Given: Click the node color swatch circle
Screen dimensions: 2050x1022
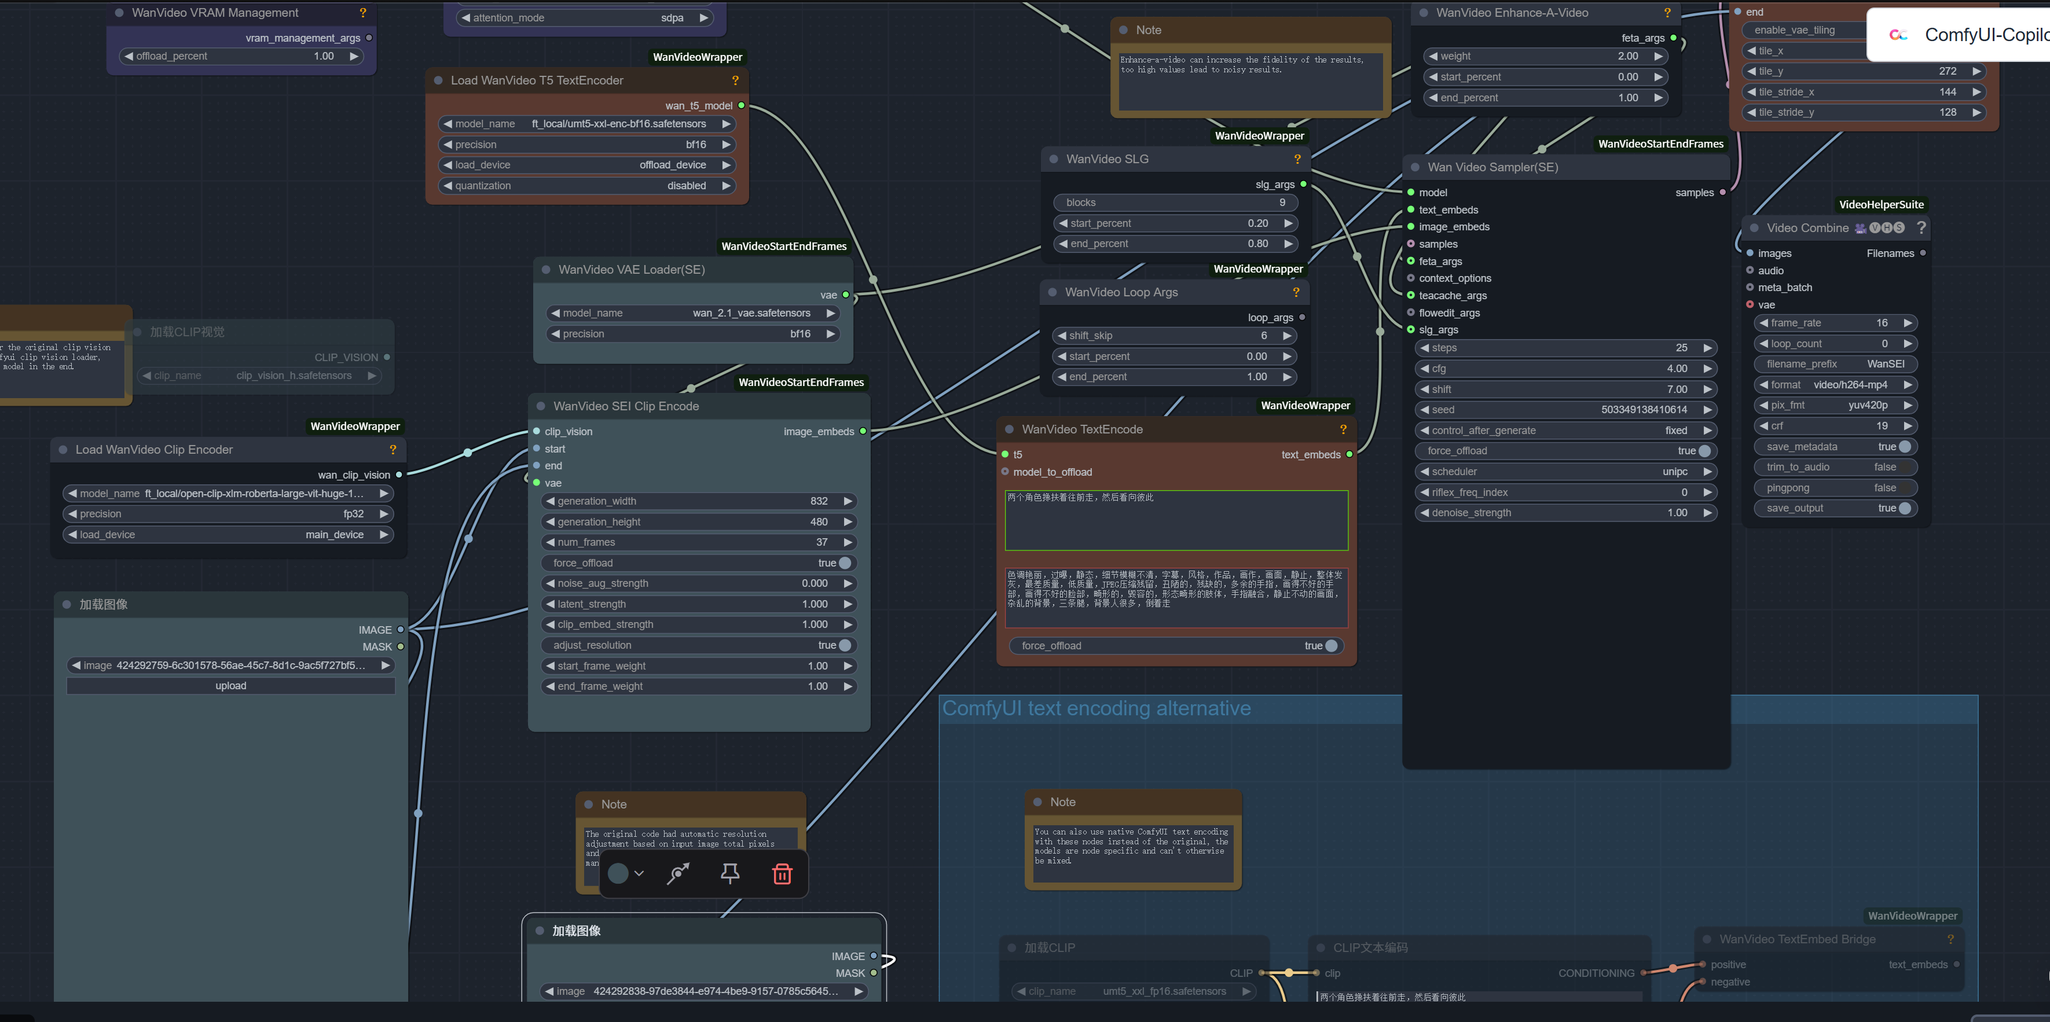Looking at the screenshot, I should [618, 873].
